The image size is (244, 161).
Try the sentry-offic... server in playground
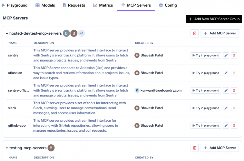coord(206,90)
